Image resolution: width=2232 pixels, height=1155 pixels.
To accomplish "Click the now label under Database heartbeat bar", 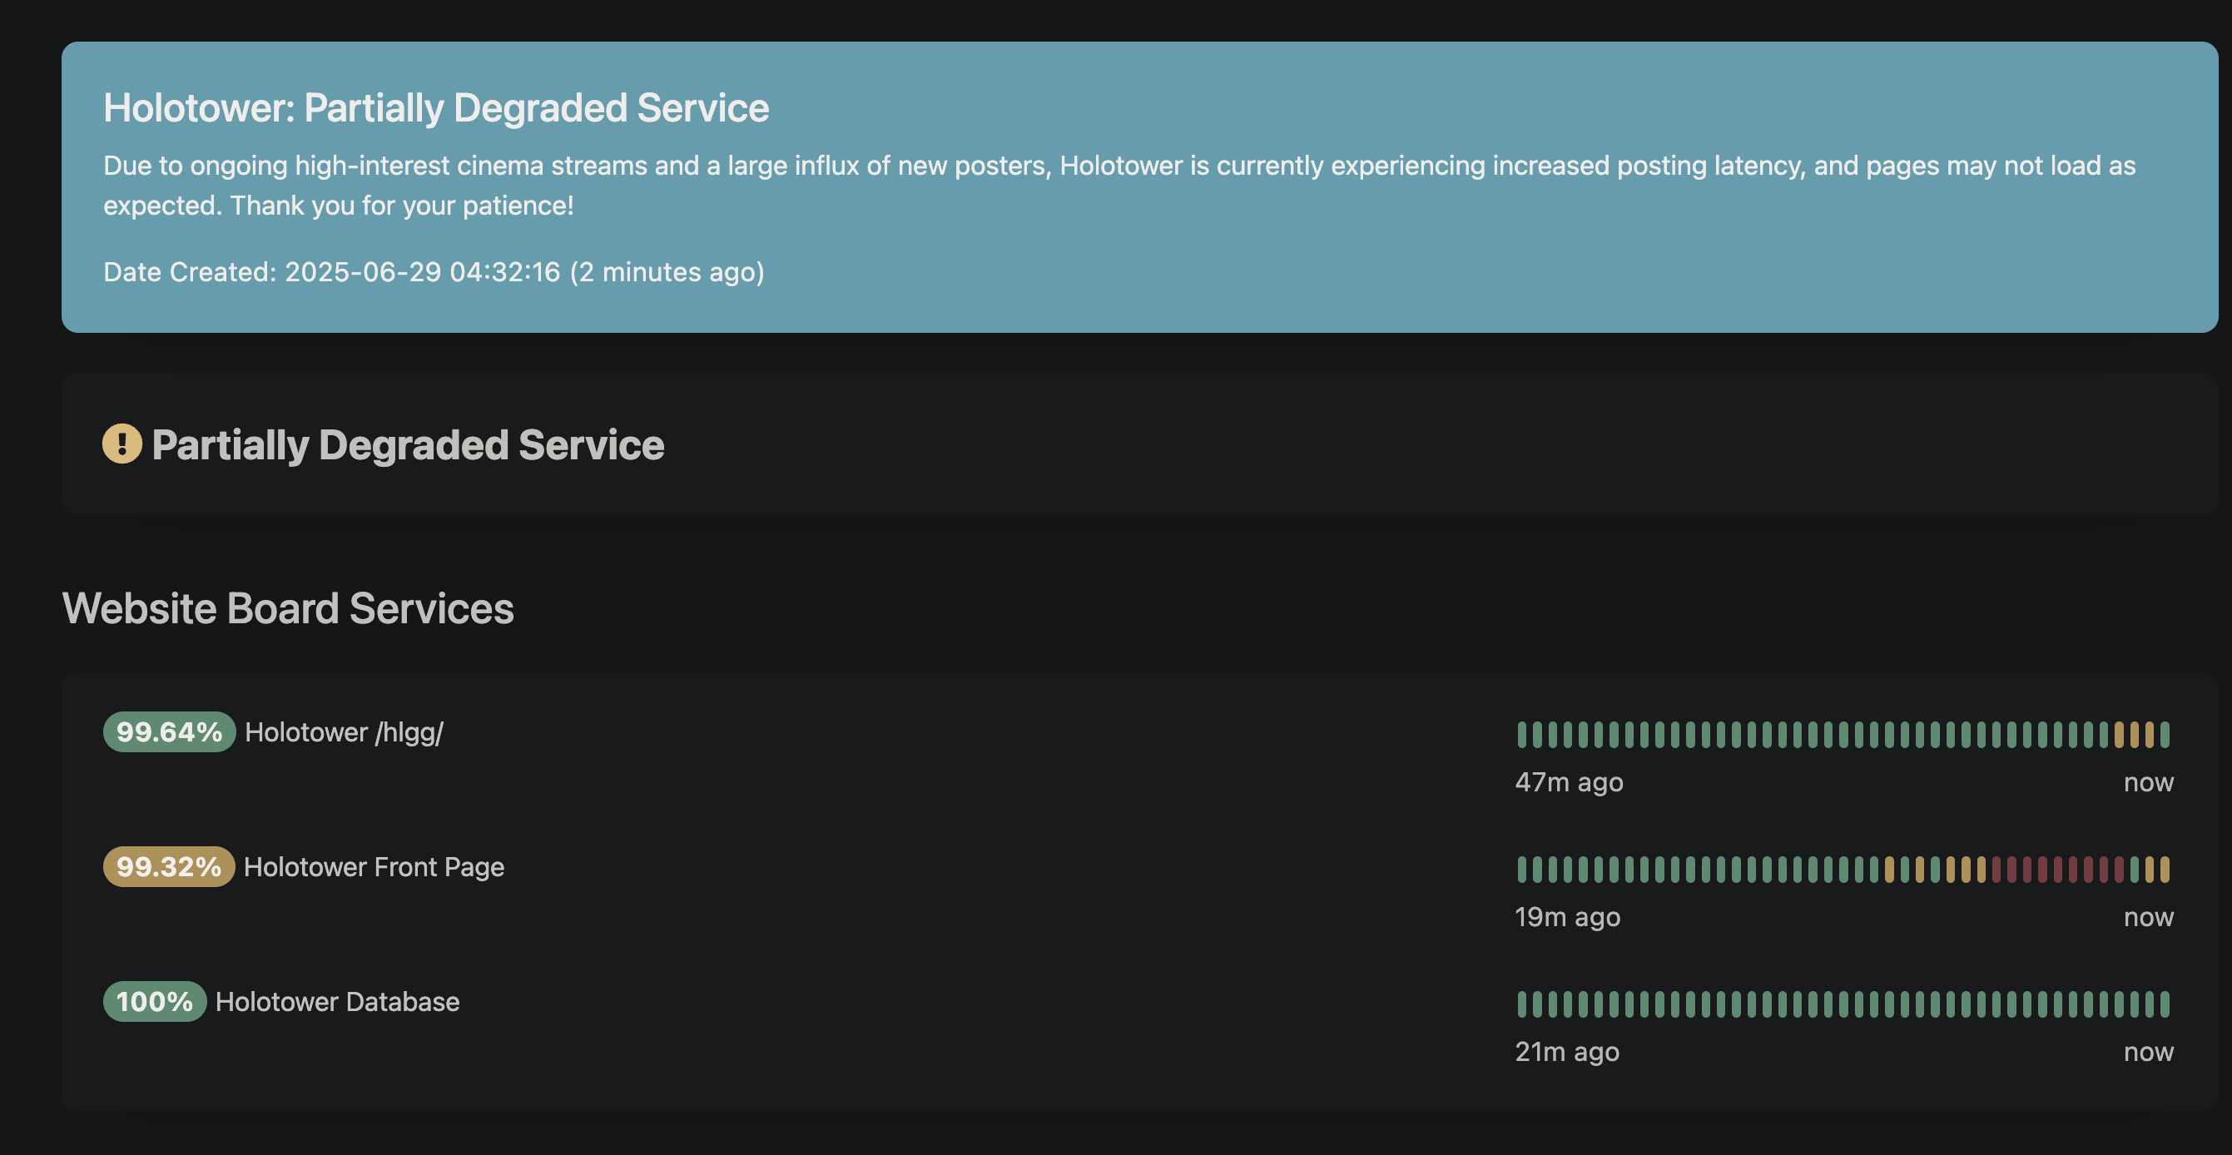I will click(2148, 1052).
